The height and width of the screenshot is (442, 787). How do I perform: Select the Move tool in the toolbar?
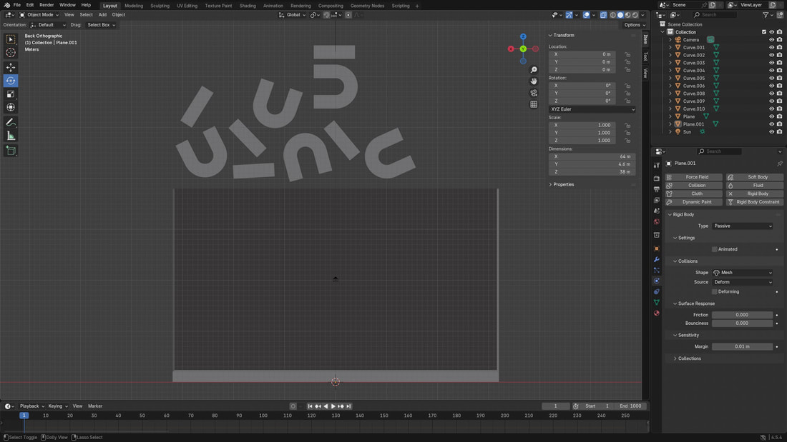(11, 67)
